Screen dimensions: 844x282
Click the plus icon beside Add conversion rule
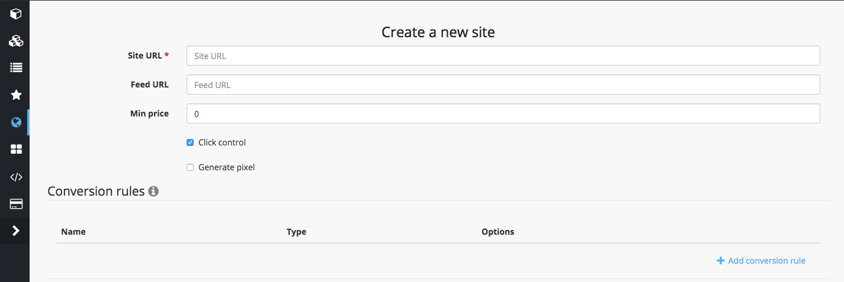(720, 261)
